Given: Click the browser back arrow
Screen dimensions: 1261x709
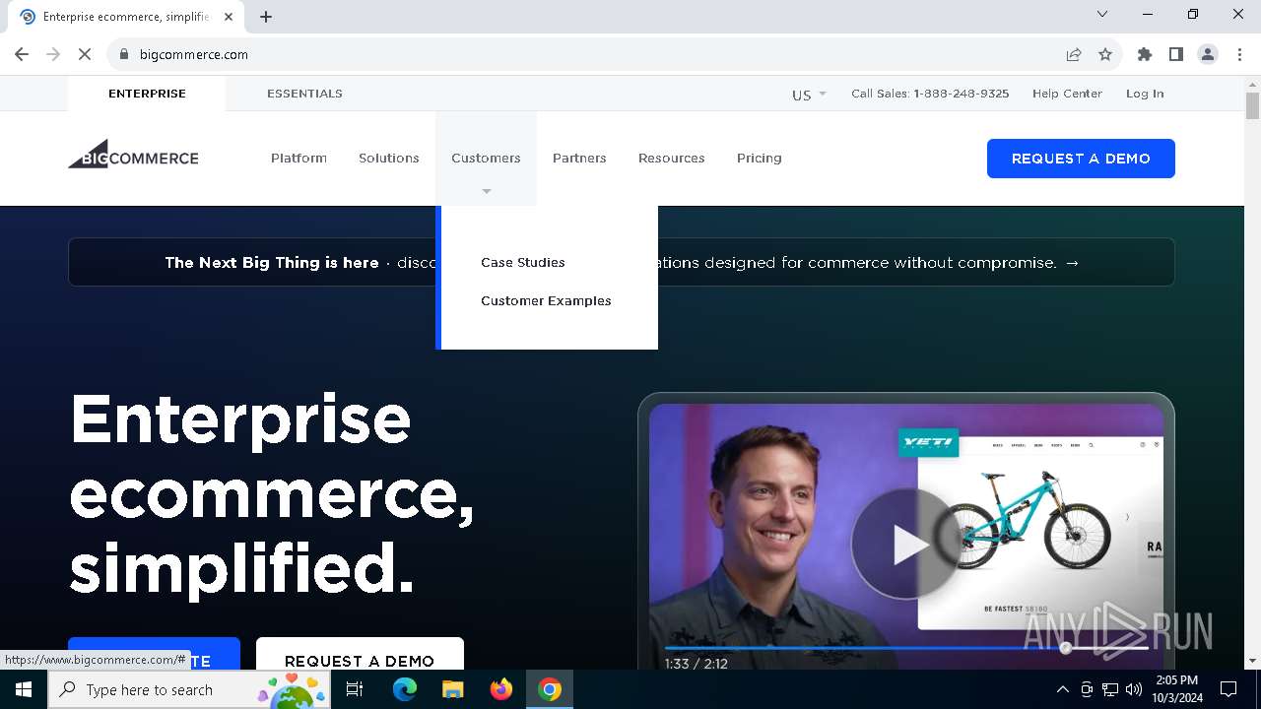Looking at the screenshot, I should coord(22,54).
